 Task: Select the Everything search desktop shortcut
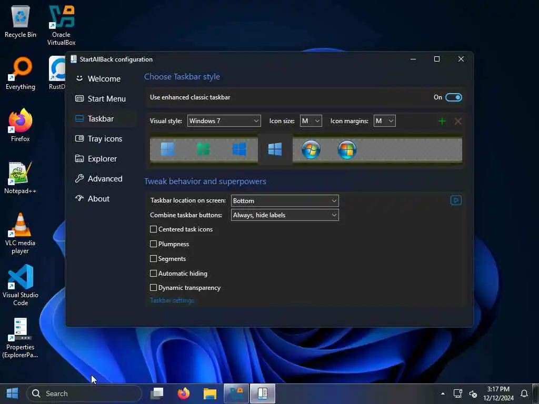21,74
